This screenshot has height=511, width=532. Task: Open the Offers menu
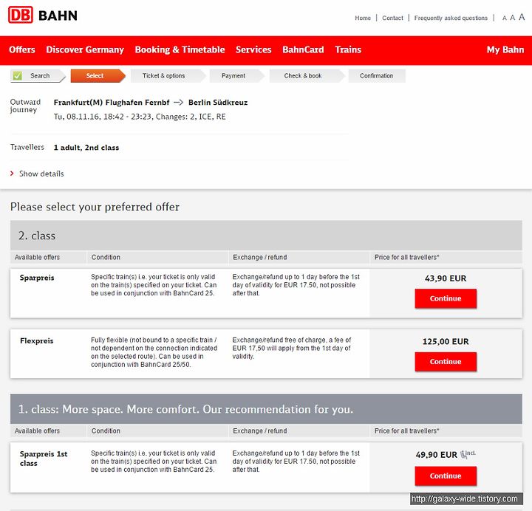click(x=22, y=50)
